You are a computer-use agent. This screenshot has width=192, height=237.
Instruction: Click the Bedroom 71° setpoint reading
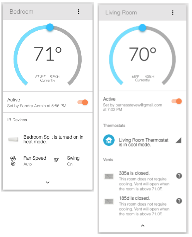pyautogui.click(x=48, y=54)
